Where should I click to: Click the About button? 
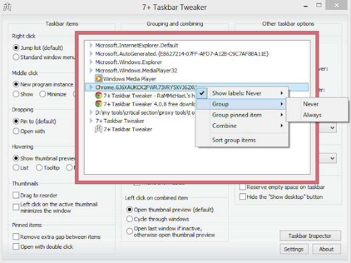pos(327,249)
